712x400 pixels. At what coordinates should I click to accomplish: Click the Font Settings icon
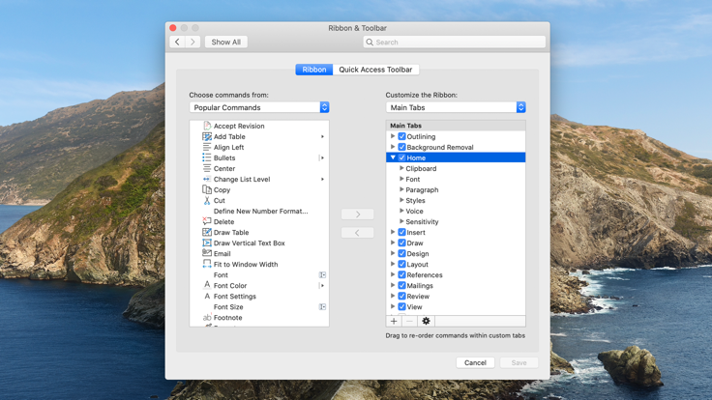coord(207,297)
